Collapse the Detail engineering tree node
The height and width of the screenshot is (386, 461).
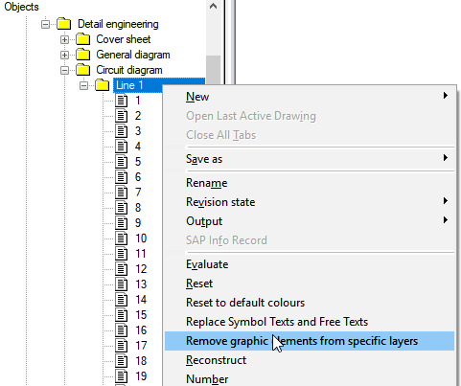pos(45,24)
